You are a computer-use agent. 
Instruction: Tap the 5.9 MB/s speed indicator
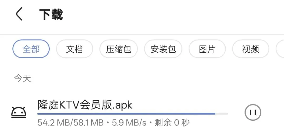[x=129, y=123]
